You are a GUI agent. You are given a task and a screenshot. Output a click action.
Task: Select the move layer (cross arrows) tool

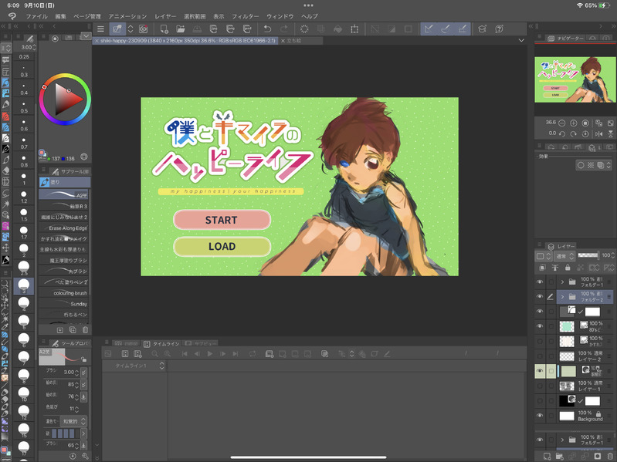tap(6, 248)
